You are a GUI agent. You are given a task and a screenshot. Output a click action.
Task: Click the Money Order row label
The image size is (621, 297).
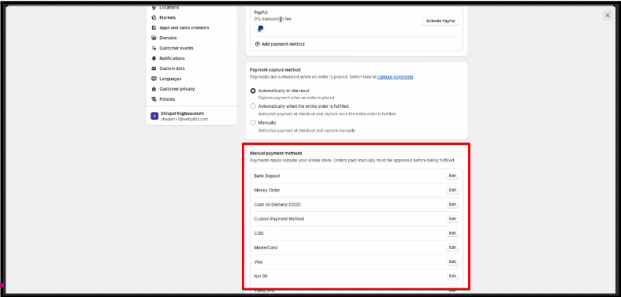point(267,190)
